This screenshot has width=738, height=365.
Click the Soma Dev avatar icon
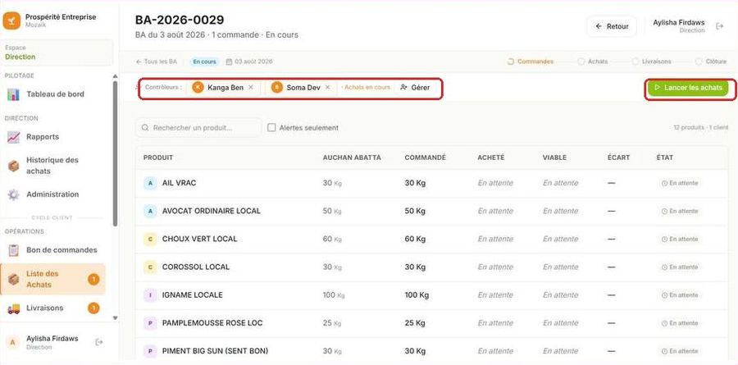277,88
